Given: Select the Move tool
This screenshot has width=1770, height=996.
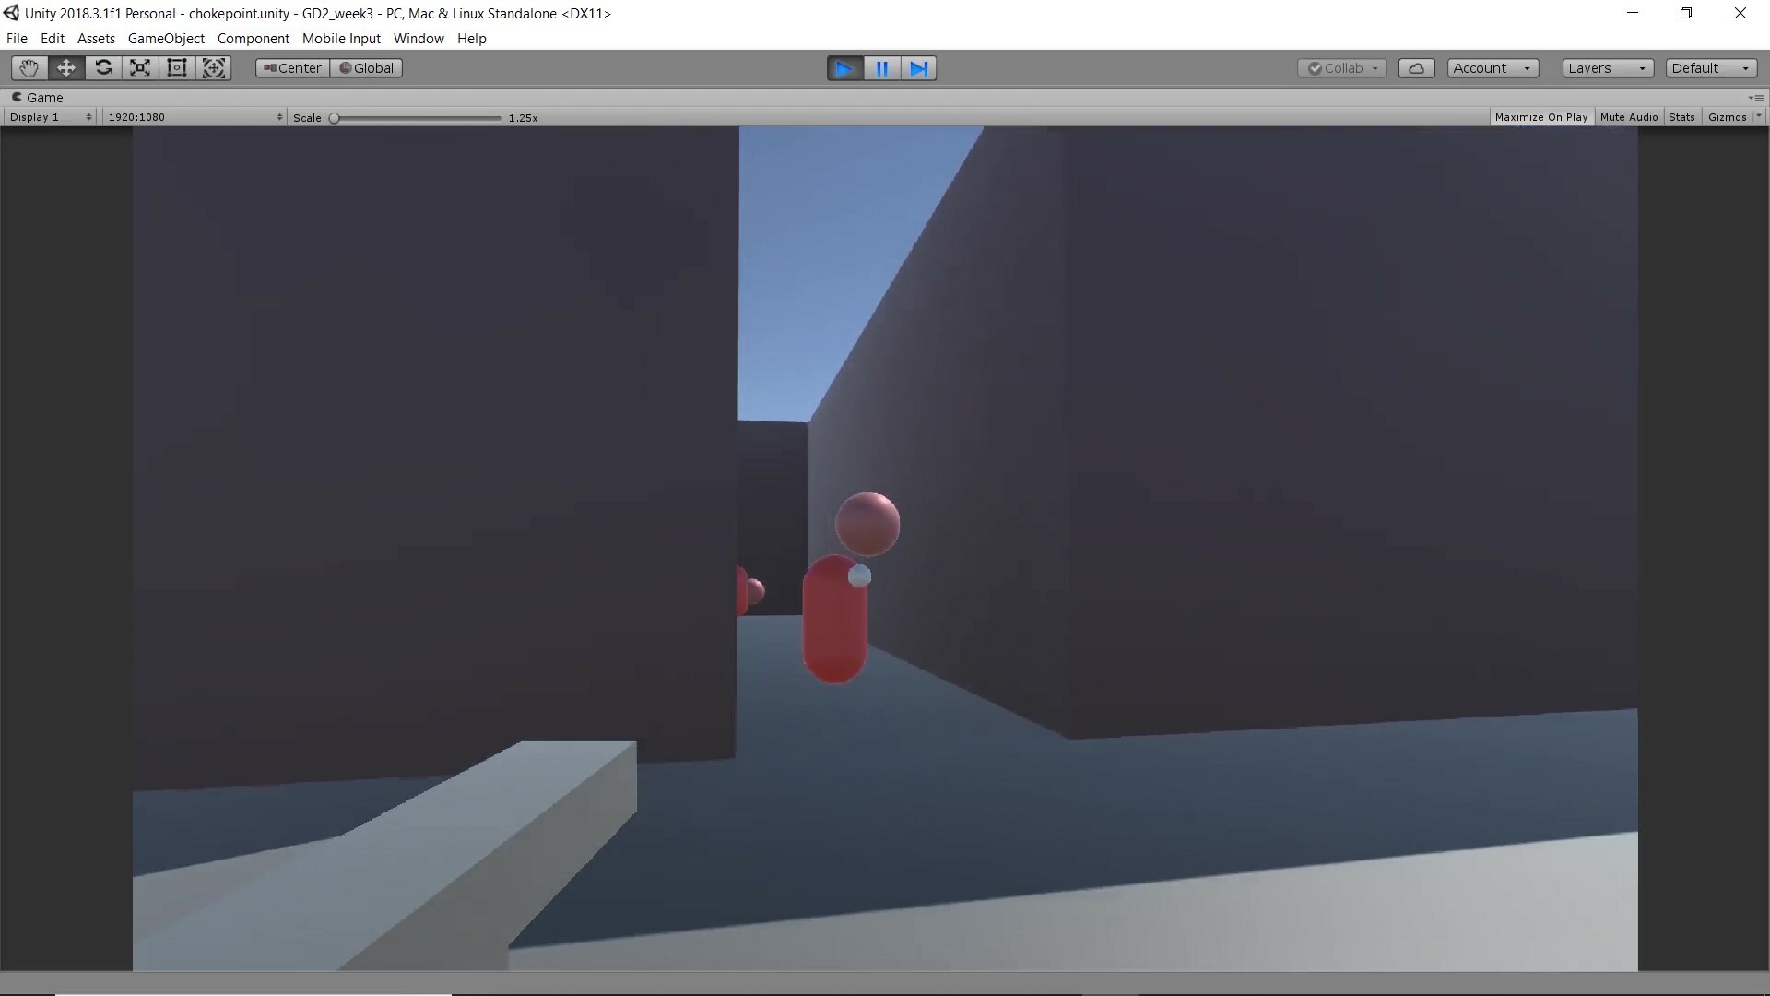Looking at the screenshot, I should pyautogui.click(x=66, y=68).
